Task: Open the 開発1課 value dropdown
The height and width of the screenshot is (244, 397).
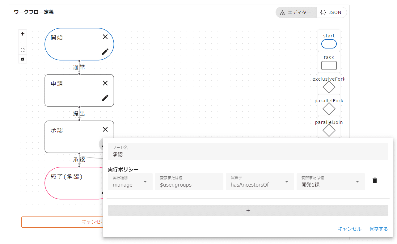Action: (x=330, y=182)
